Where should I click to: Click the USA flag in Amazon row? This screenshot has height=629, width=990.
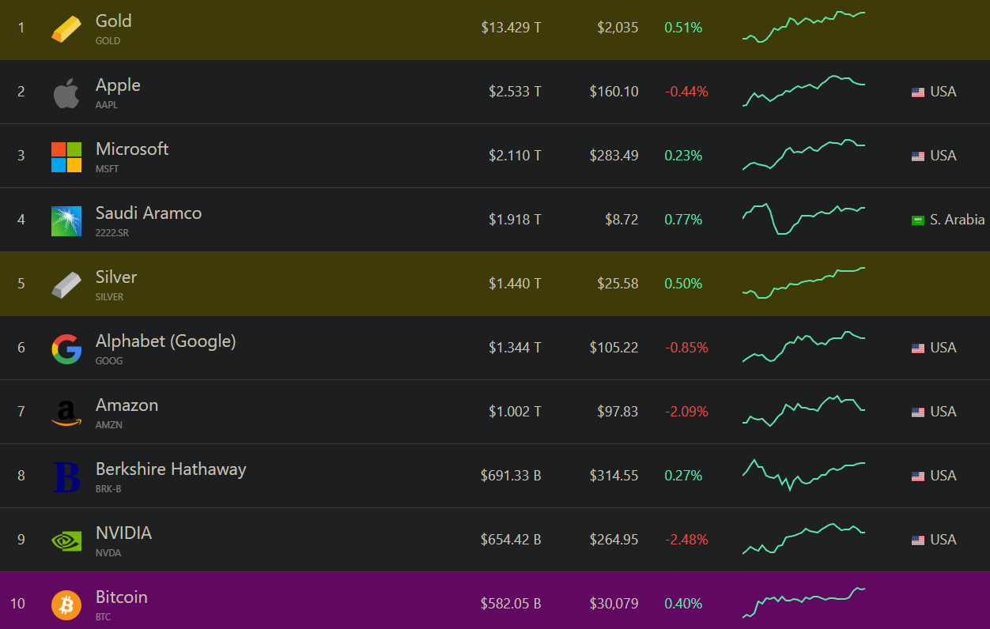[x=918, y=412]
